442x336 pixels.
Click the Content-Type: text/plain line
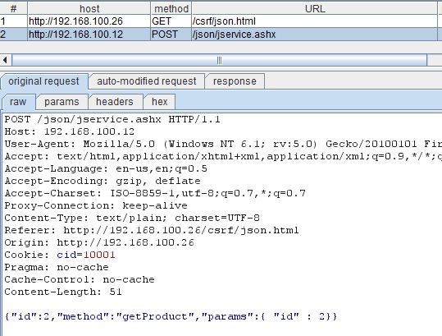coord(132,218)
